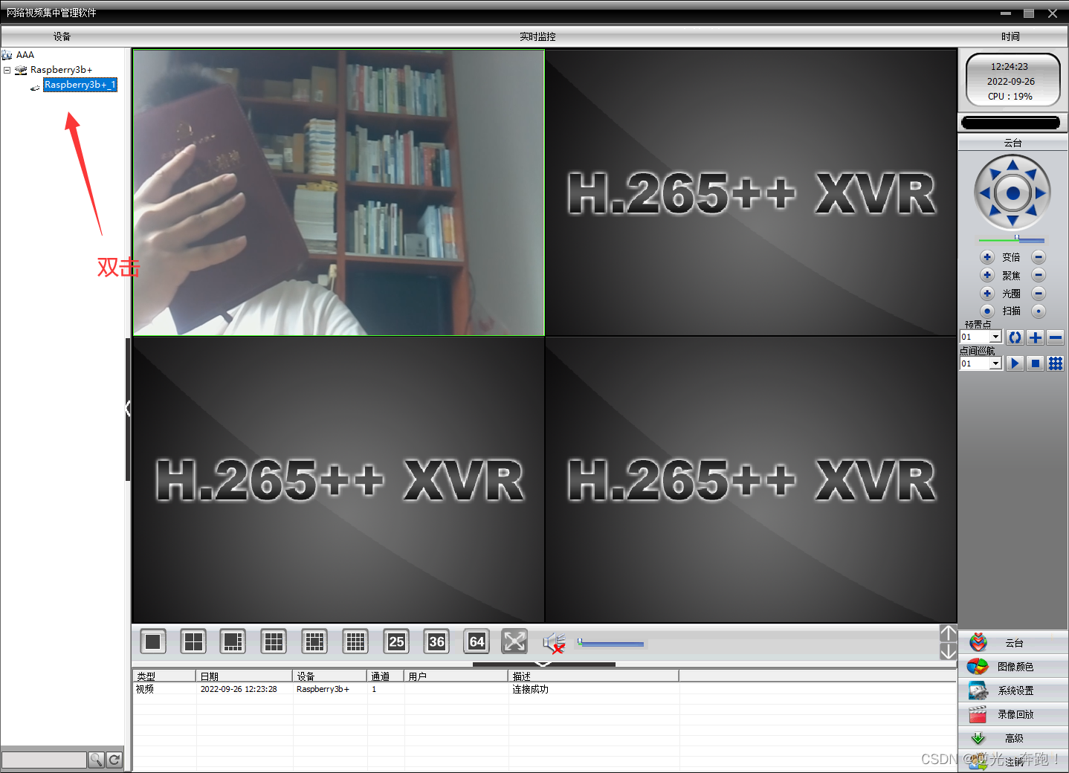Screen dimensions: 1069x773
Task: Choose the thirteen-view layout icon
Action: click(x=314, y=641)
